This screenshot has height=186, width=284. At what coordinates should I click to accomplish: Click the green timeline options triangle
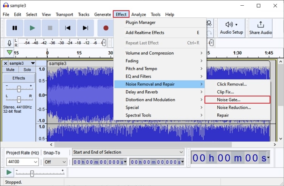tap(9, 53)
